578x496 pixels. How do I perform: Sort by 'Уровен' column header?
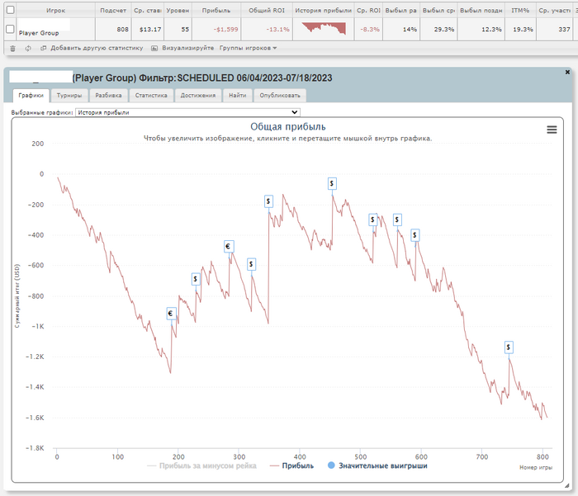(178, 11)
